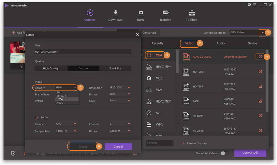Open the Transfer section
The image size is (277, 165).
click(165, 15)
